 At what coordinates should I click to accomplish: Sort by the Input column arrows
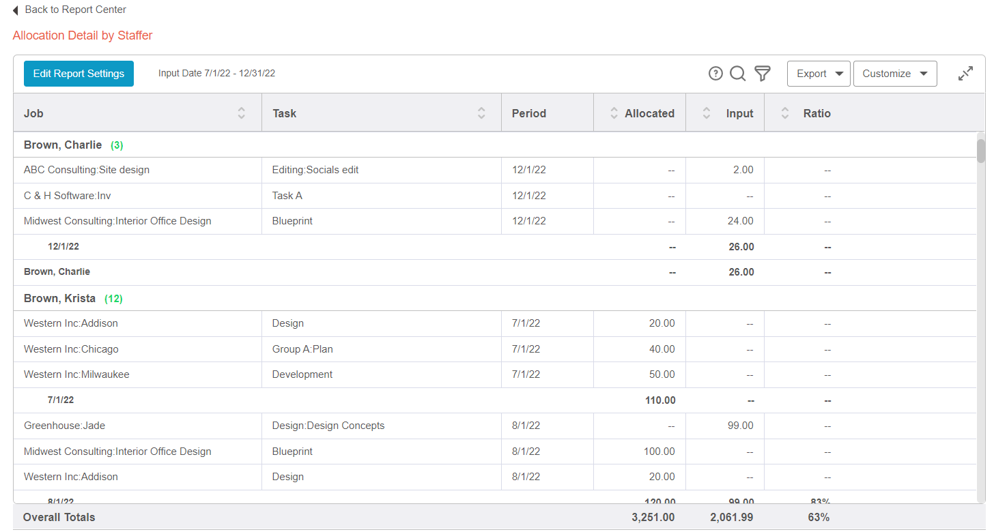[707, 113]
